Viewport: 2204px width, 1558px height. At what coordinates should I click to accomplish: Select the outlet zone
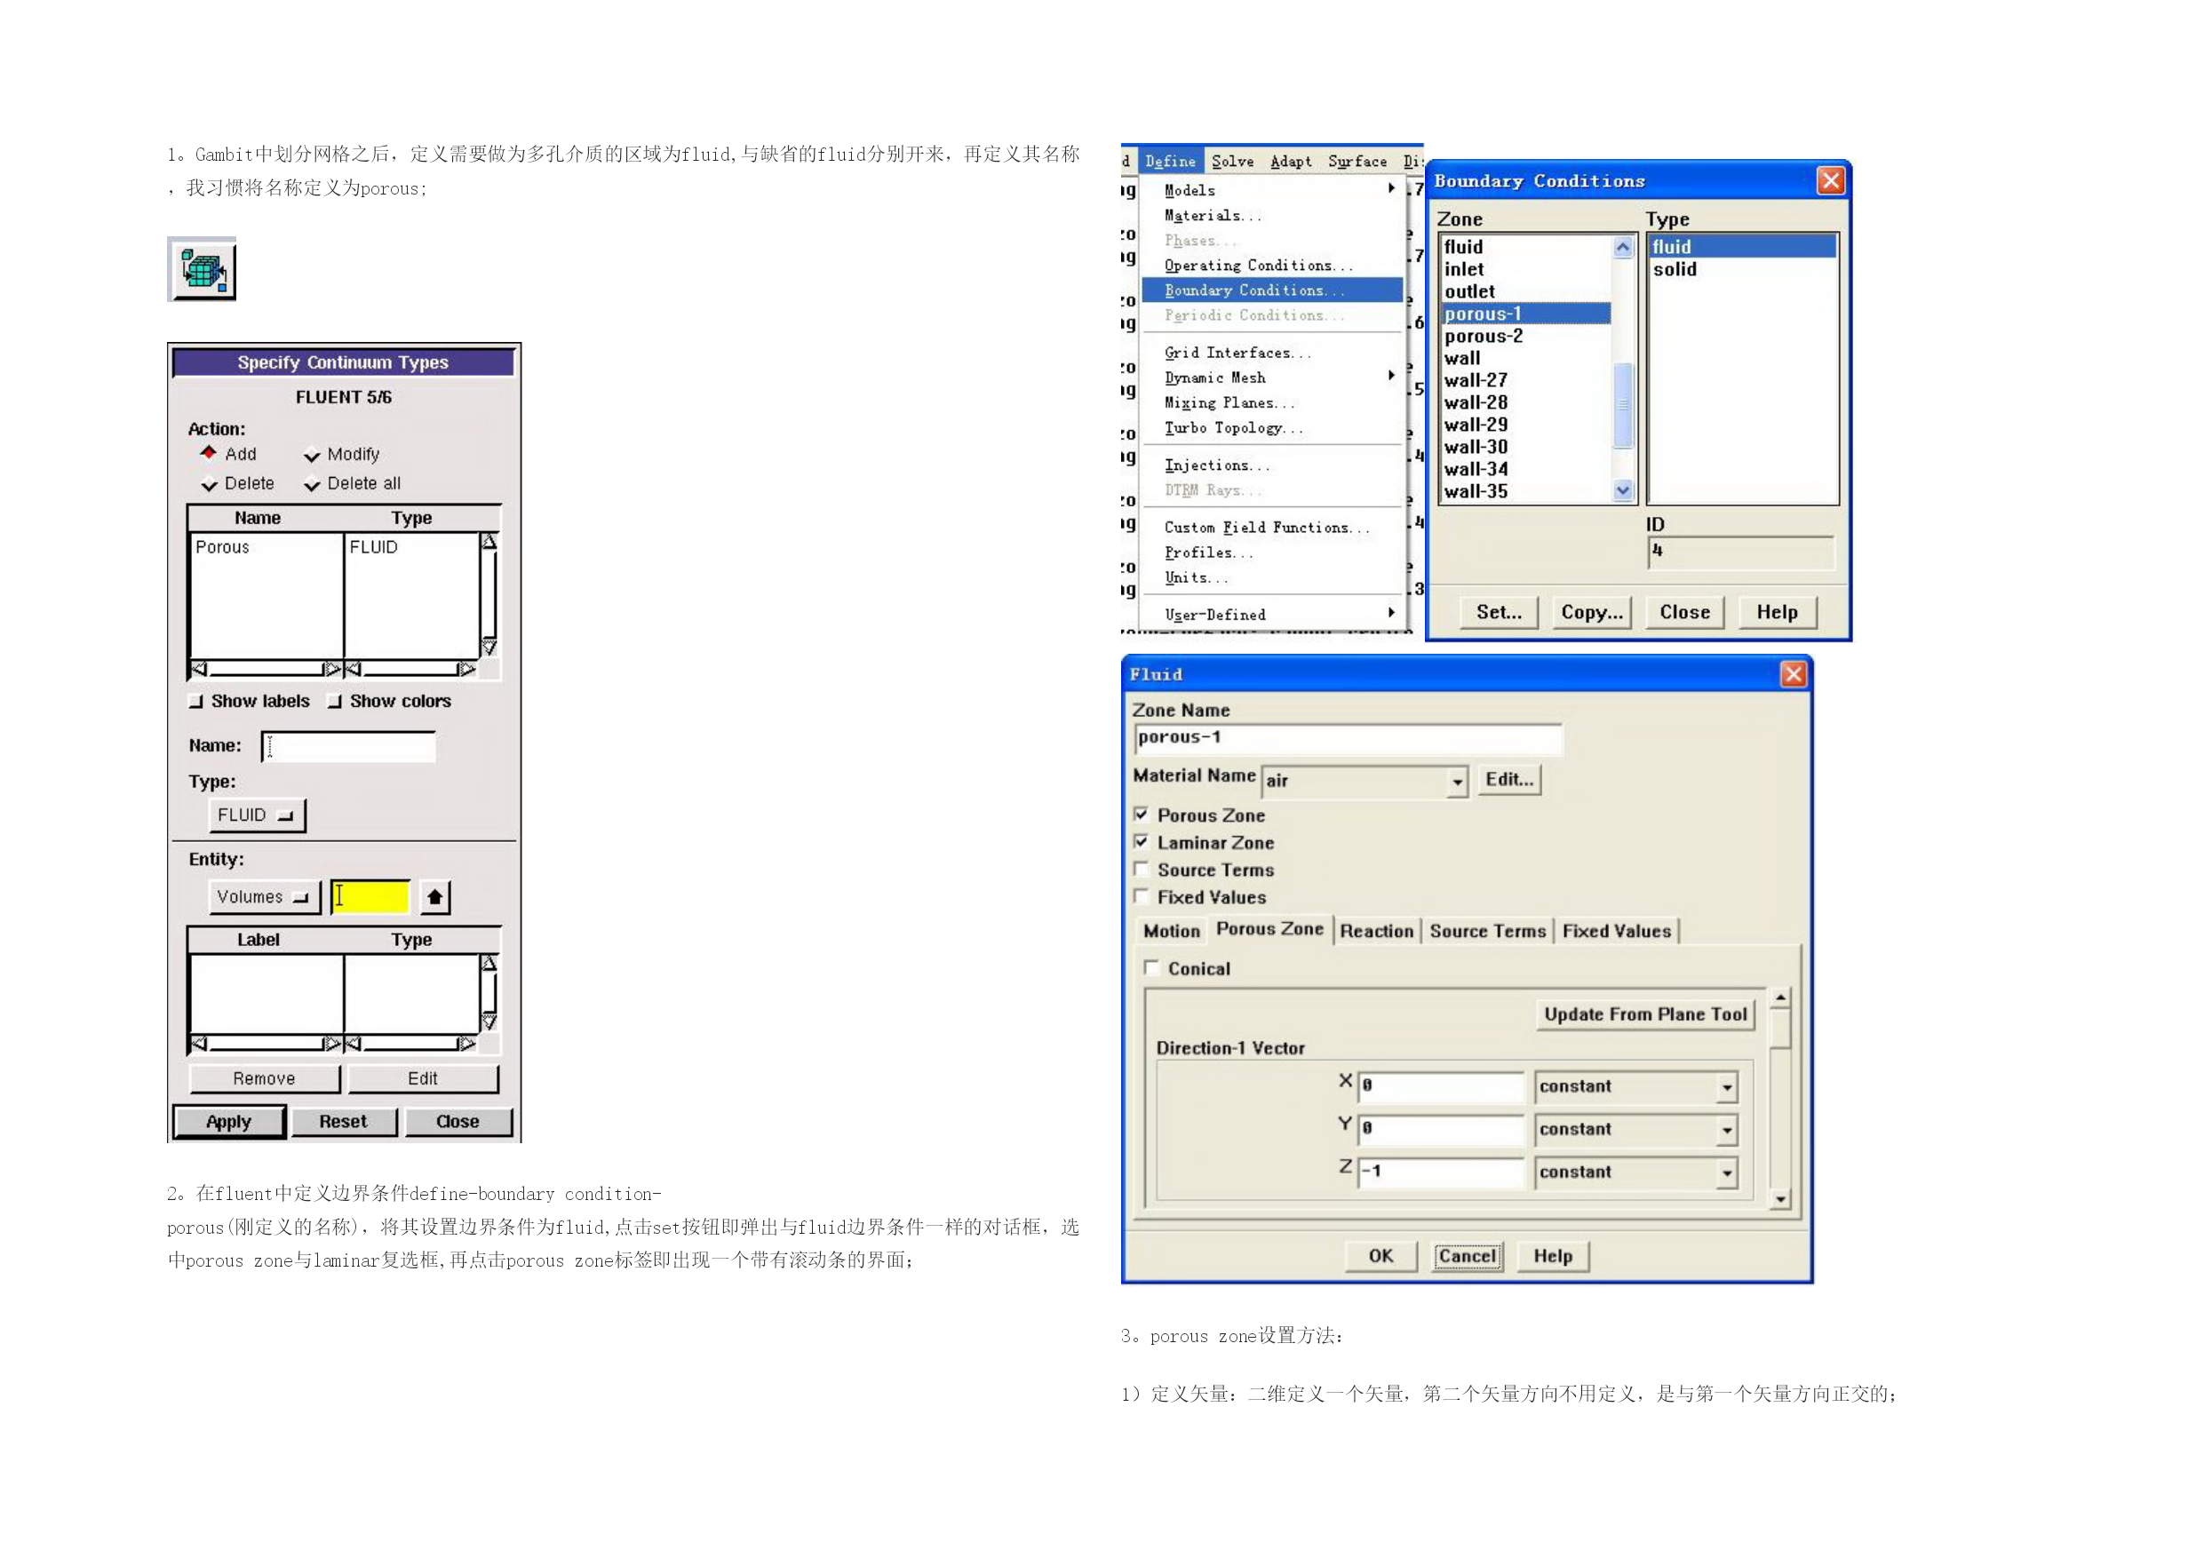[x=1526, y=292]
